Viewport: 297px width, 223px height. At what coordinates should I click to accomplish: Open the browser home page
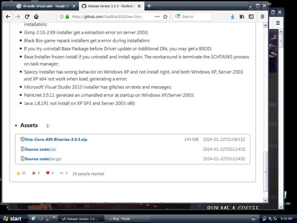(x=36, y=17)
